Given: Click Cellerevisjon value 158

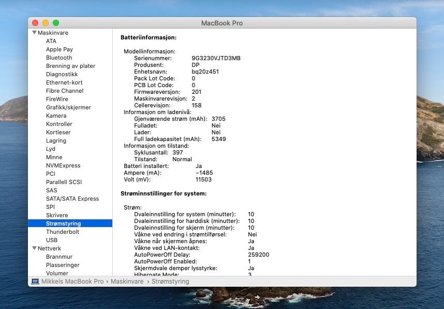Looking at the screenshot, I should (x=197, y=105).
